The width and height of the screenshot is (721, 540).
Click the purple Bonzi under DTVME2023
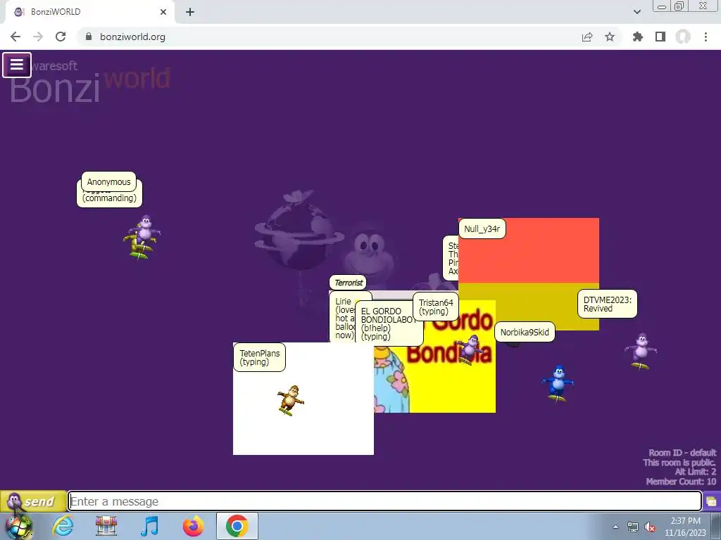coord(641,352)
